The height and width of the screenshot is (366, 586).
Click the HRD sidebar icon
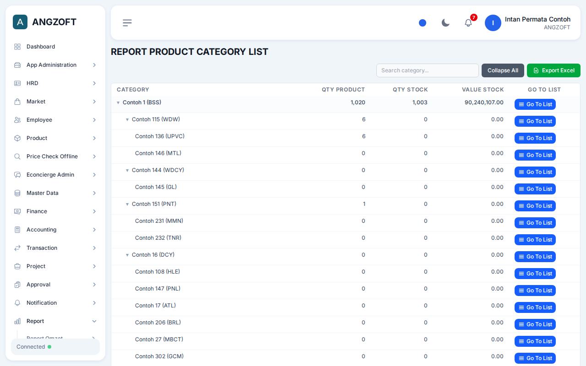pos(17,83)
